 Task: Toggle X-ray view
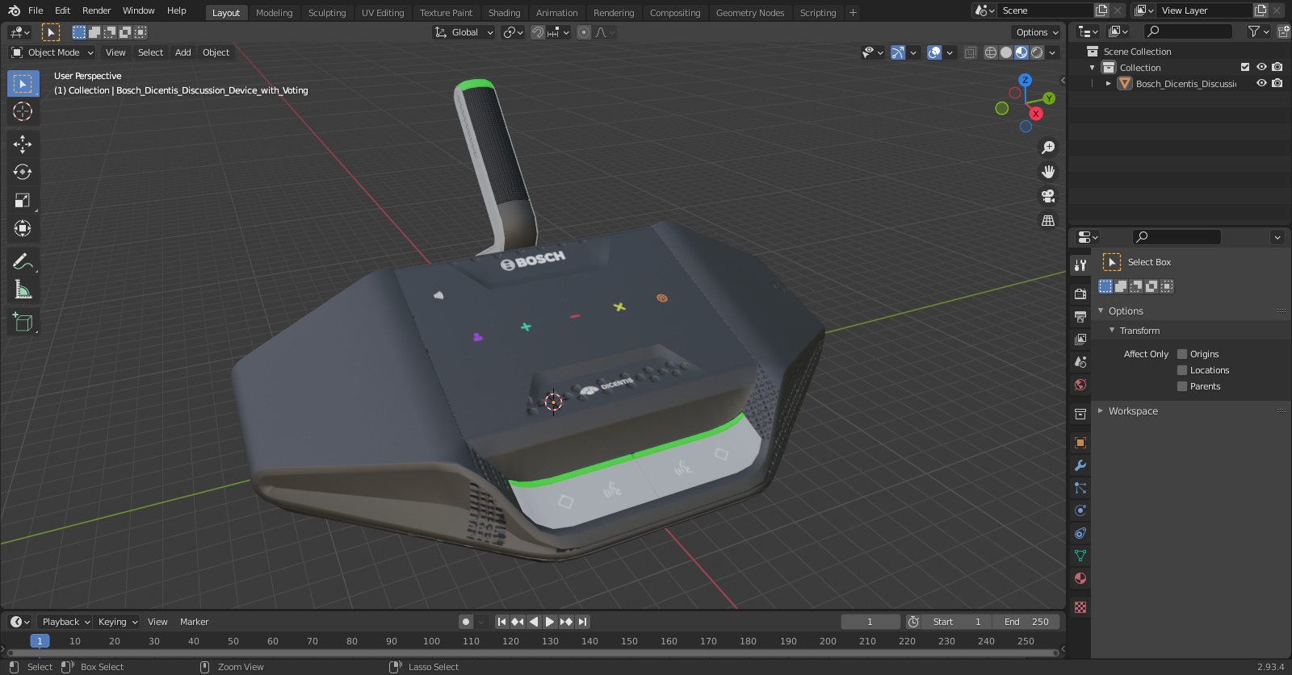pyautogui.click(x=970, y=52)
